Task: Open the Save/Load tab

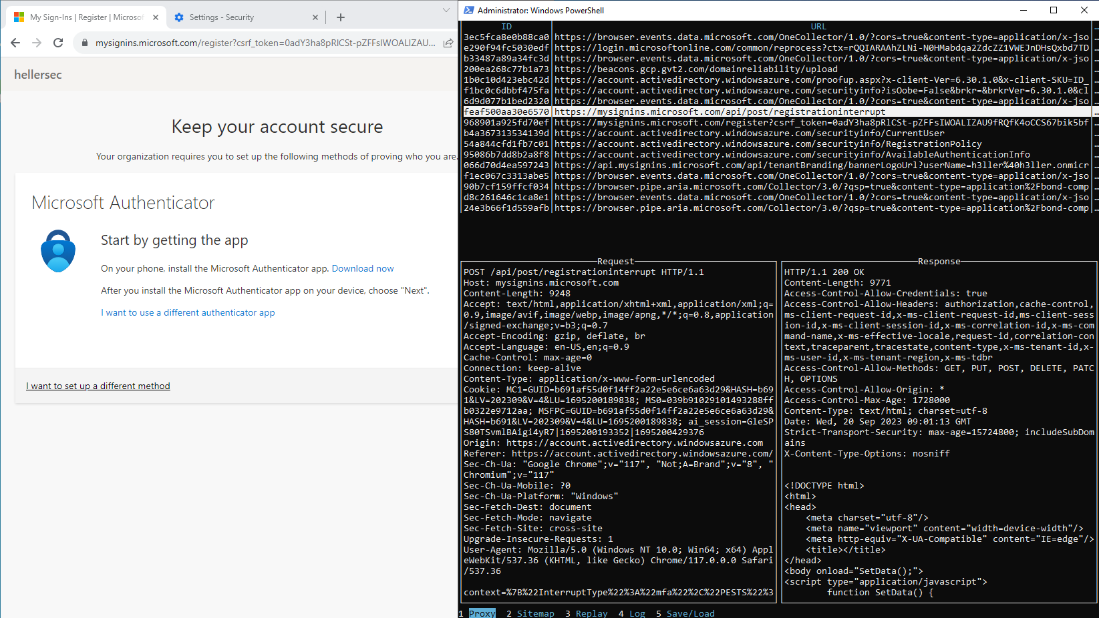Action: click(x=691, y=613)
